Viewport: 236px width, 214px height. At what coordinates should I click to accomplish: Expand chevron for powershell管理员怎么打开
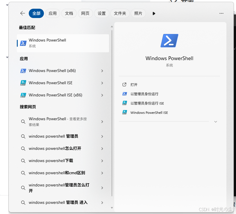click(x=102, y=188)
